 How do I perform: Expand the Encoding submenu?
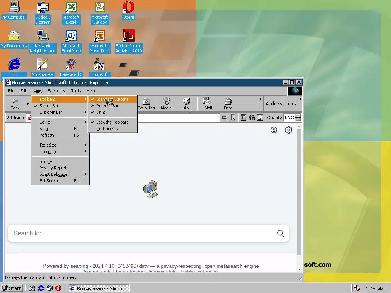click(x=60, y=151)
